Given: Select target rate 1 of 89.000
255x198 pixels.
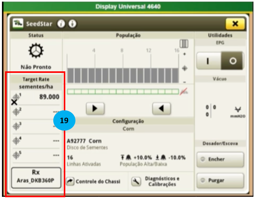Looking at the screenshot, I should click(x=35, y=97).
